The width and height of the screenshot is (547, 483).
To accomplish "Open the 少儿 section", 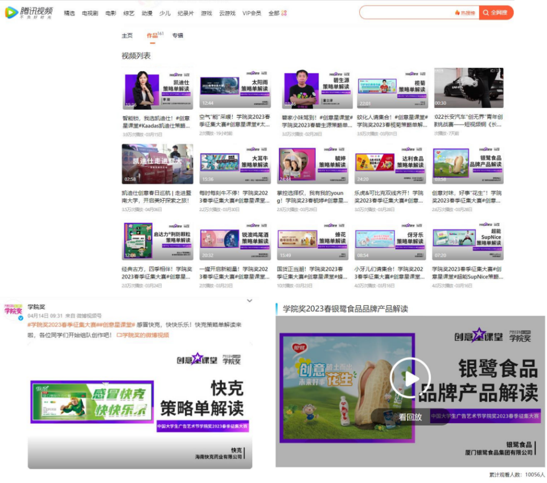I will [x=165, y=13].
